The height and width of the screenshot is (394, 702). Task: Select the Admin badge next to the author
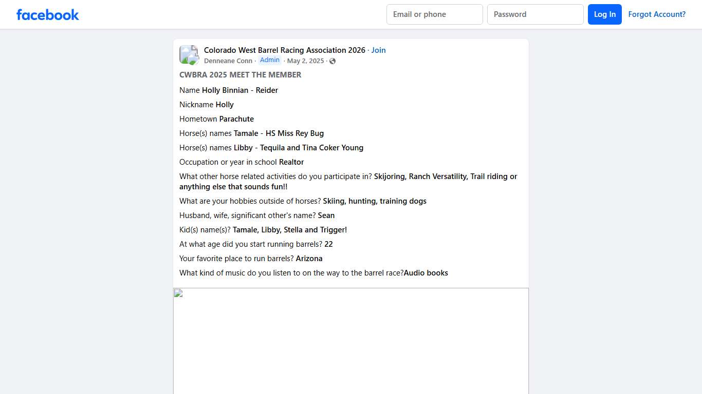[270, 60]
